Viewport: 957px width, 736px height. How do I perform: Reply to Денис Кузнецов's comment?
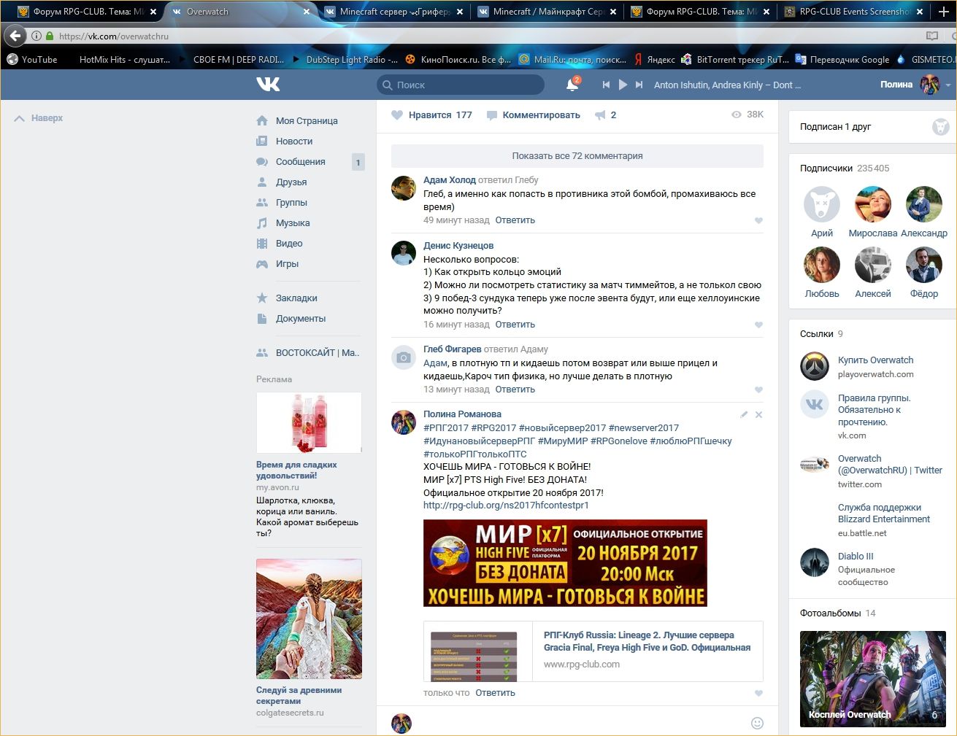[x=515, y=325]
